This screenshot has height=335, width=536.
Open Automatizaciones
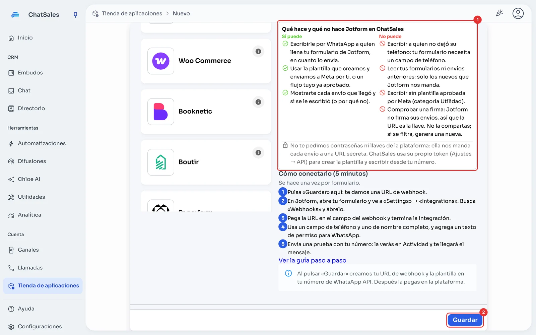(43, 143)
